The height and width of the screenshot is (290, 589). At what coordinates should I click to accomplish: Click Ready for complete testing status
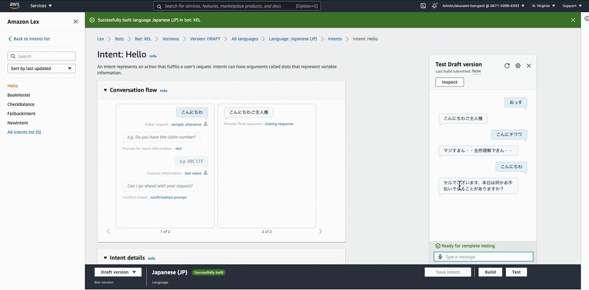click(465, 246)
